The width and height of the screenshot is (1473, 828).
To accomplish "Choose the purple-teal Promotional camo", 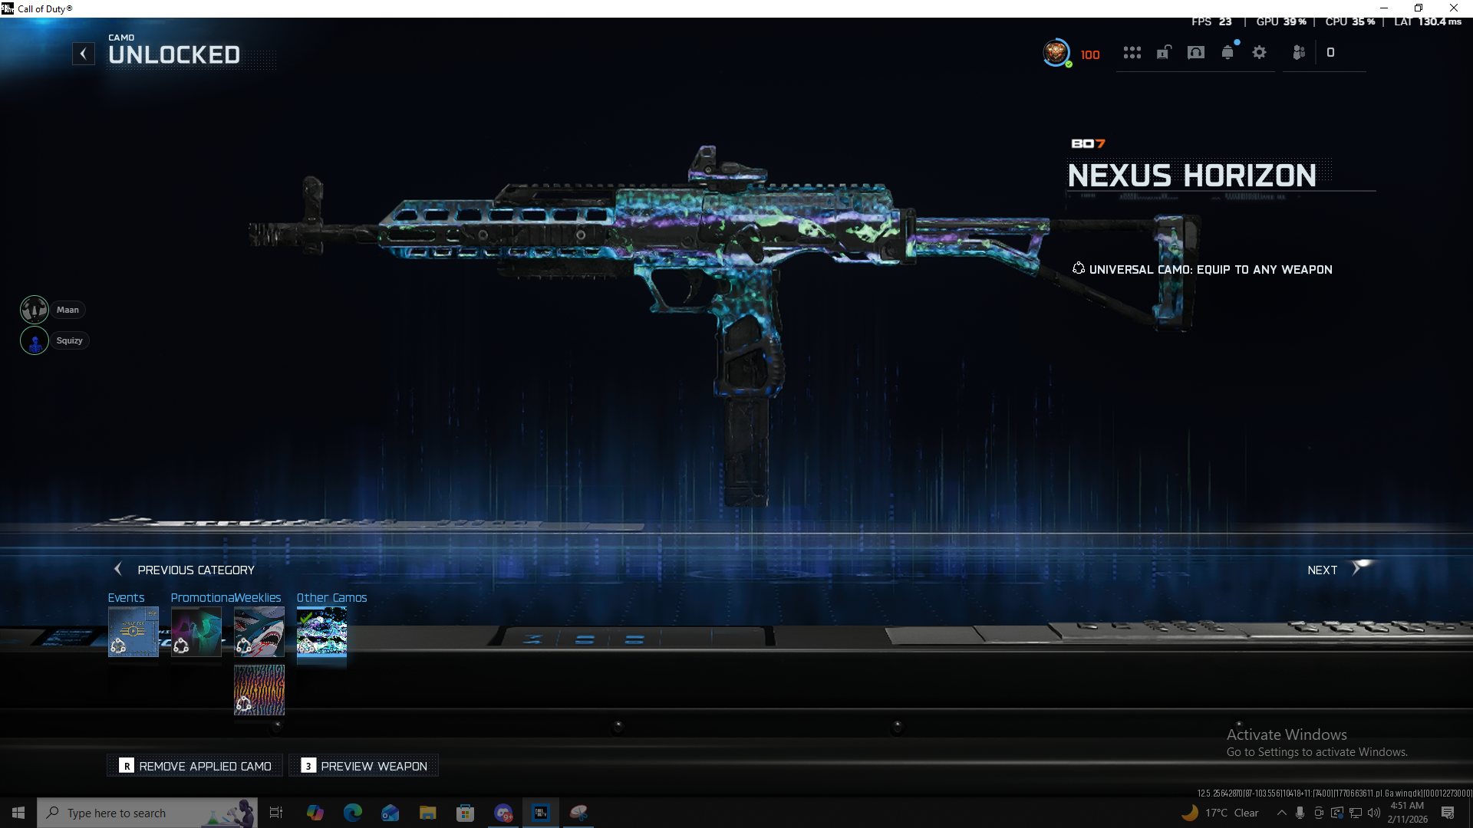I will (196, 632).
